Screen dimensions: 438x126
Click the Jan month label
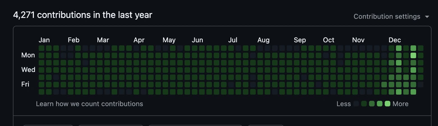pyautogui.click(x=44, y=40)
